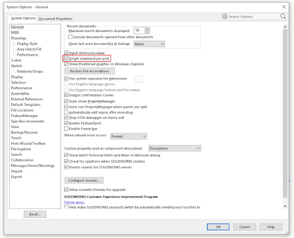Screen dimensions: 294x238
Task: Select FeatureManager category
Action: pyautogui.click(x=24, y=116)
